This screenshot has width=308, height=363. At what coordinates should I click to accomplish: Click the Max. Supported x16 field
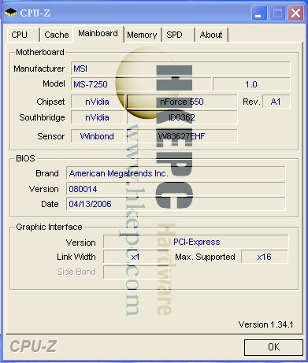[x=265, y=257]
